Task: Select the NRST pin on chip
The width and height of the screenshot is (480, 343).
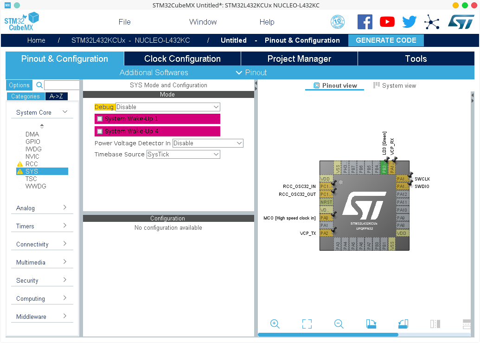Action: (326, 202)
